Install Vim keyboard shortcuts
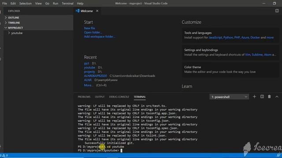This screenshot has height=158, width=282. [x=248, y=54]
